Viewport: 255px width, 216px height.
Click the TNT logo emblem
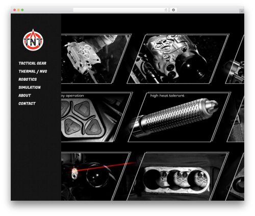(33, 40)
